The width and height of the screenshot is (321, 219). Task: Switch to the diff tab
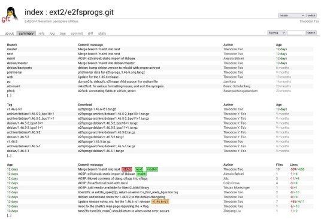(90, 34)
